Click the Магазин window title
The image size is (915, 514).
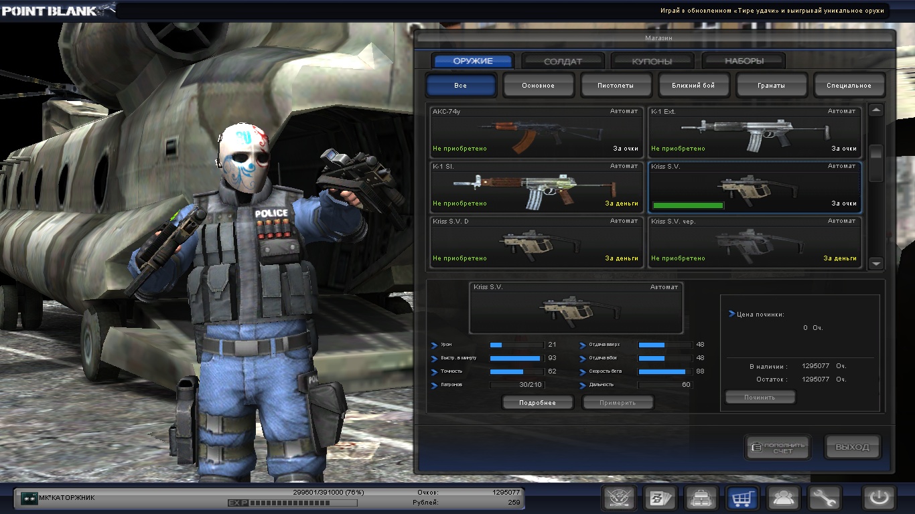pyautogui.click(x=658, y=38)
